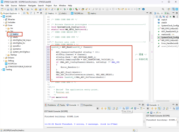Close the main.c editor tab
This screenshot has height=132, width=179.
point(56,13)
